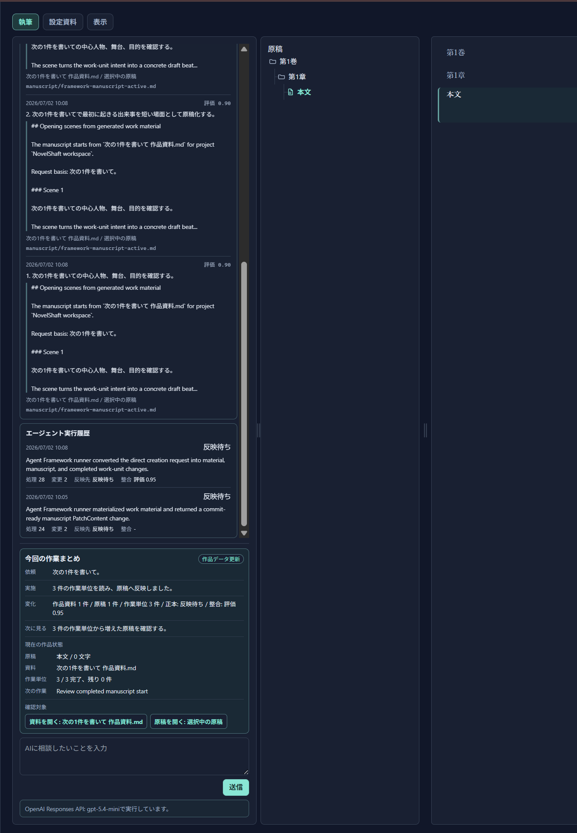Click the scroll up arrow in history panel
The width and height of the screenshot is (577, 833).
click(244, 49)
